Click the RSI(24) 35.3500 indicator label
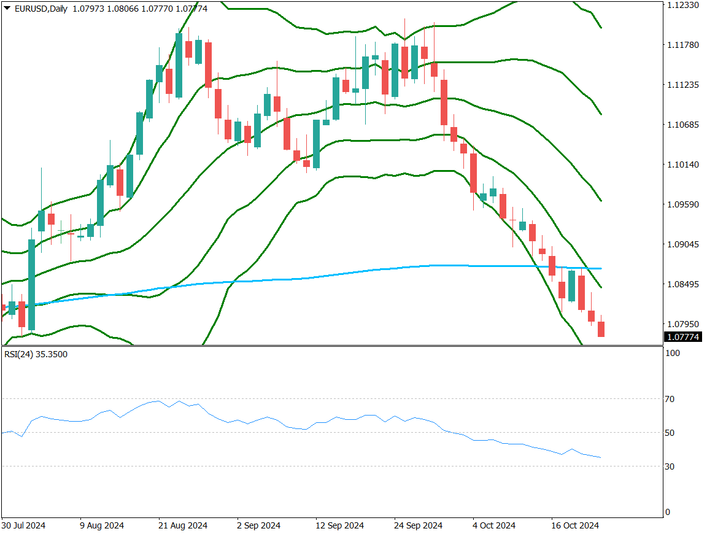 coord(36,354)
